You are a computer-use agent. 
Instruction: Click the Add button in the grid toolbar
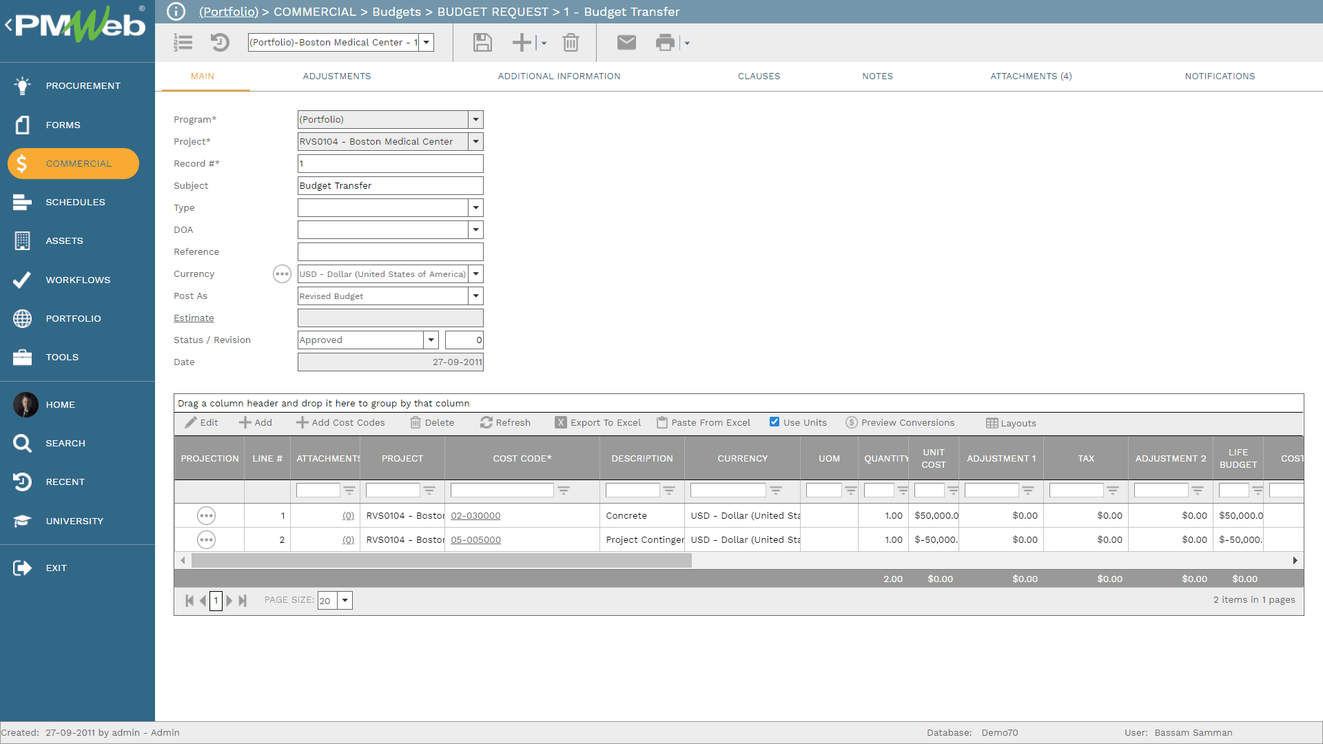(x=256, y=422)
